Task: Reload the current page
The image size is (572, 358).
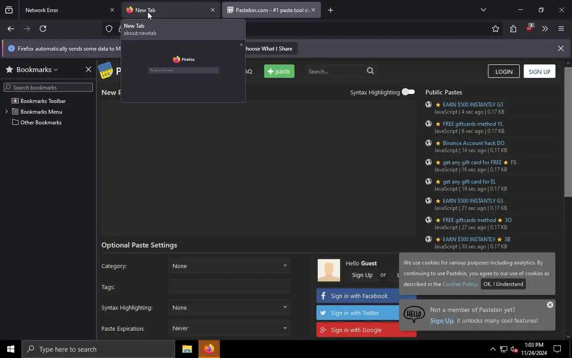Action: 43,29
